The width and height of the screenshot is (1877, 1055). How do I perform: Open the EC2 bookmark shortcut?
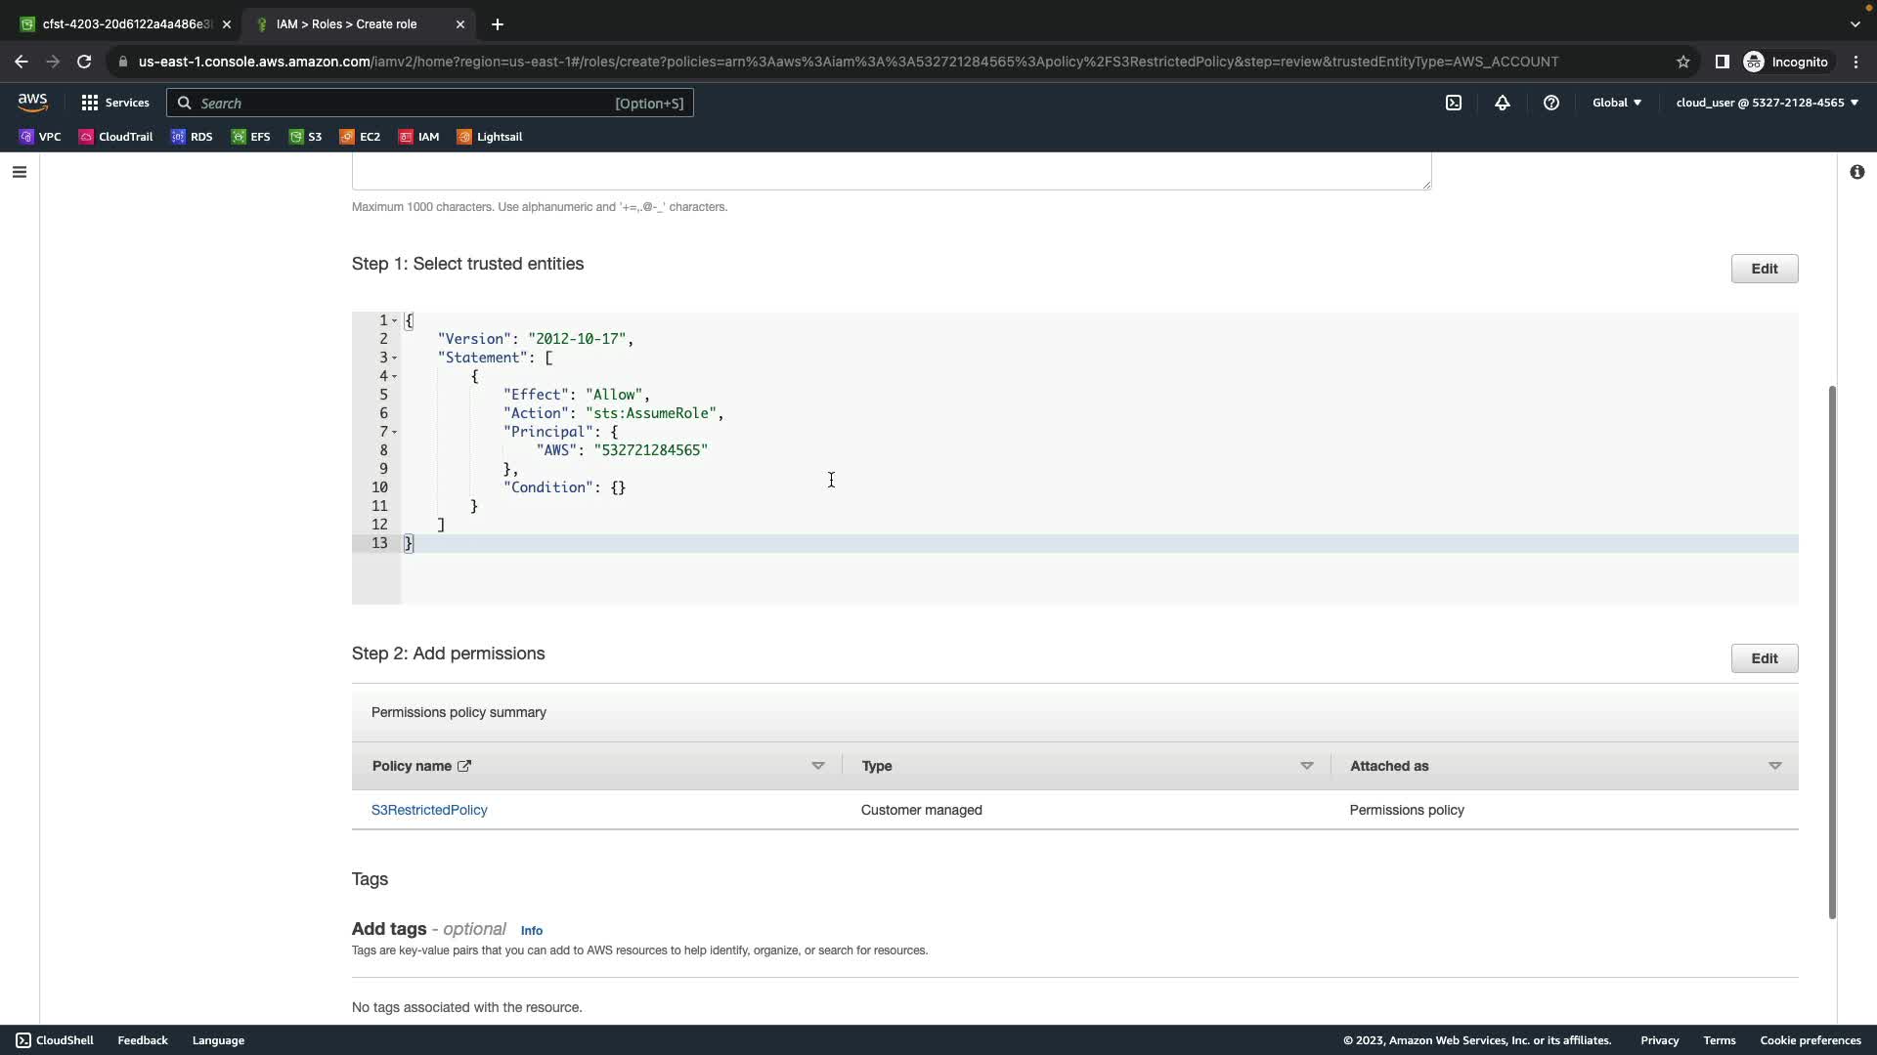coord(360,137)
